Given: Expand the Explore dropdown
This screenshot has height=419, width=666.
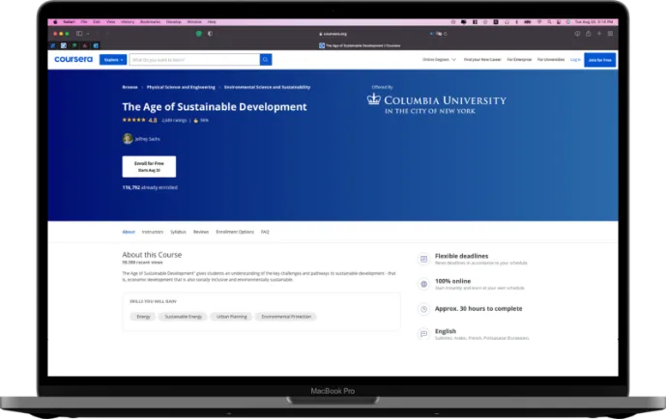Looking at the screenshot, I should [x=113, y=60].
